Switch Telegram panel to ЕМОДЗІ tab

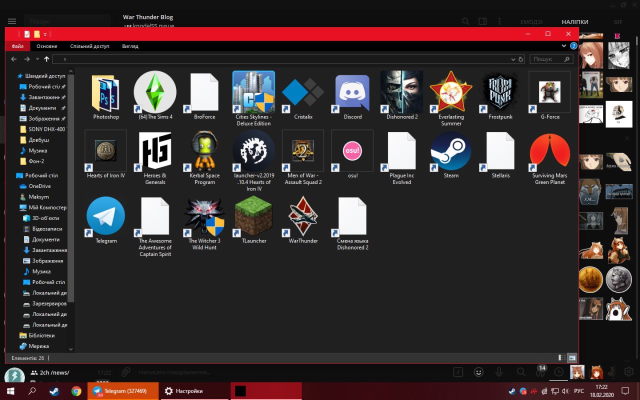click(531, 22)
